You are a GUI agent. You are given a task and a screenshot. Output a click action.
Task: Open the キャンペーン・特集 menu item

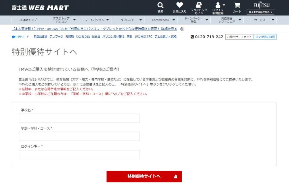193,20
